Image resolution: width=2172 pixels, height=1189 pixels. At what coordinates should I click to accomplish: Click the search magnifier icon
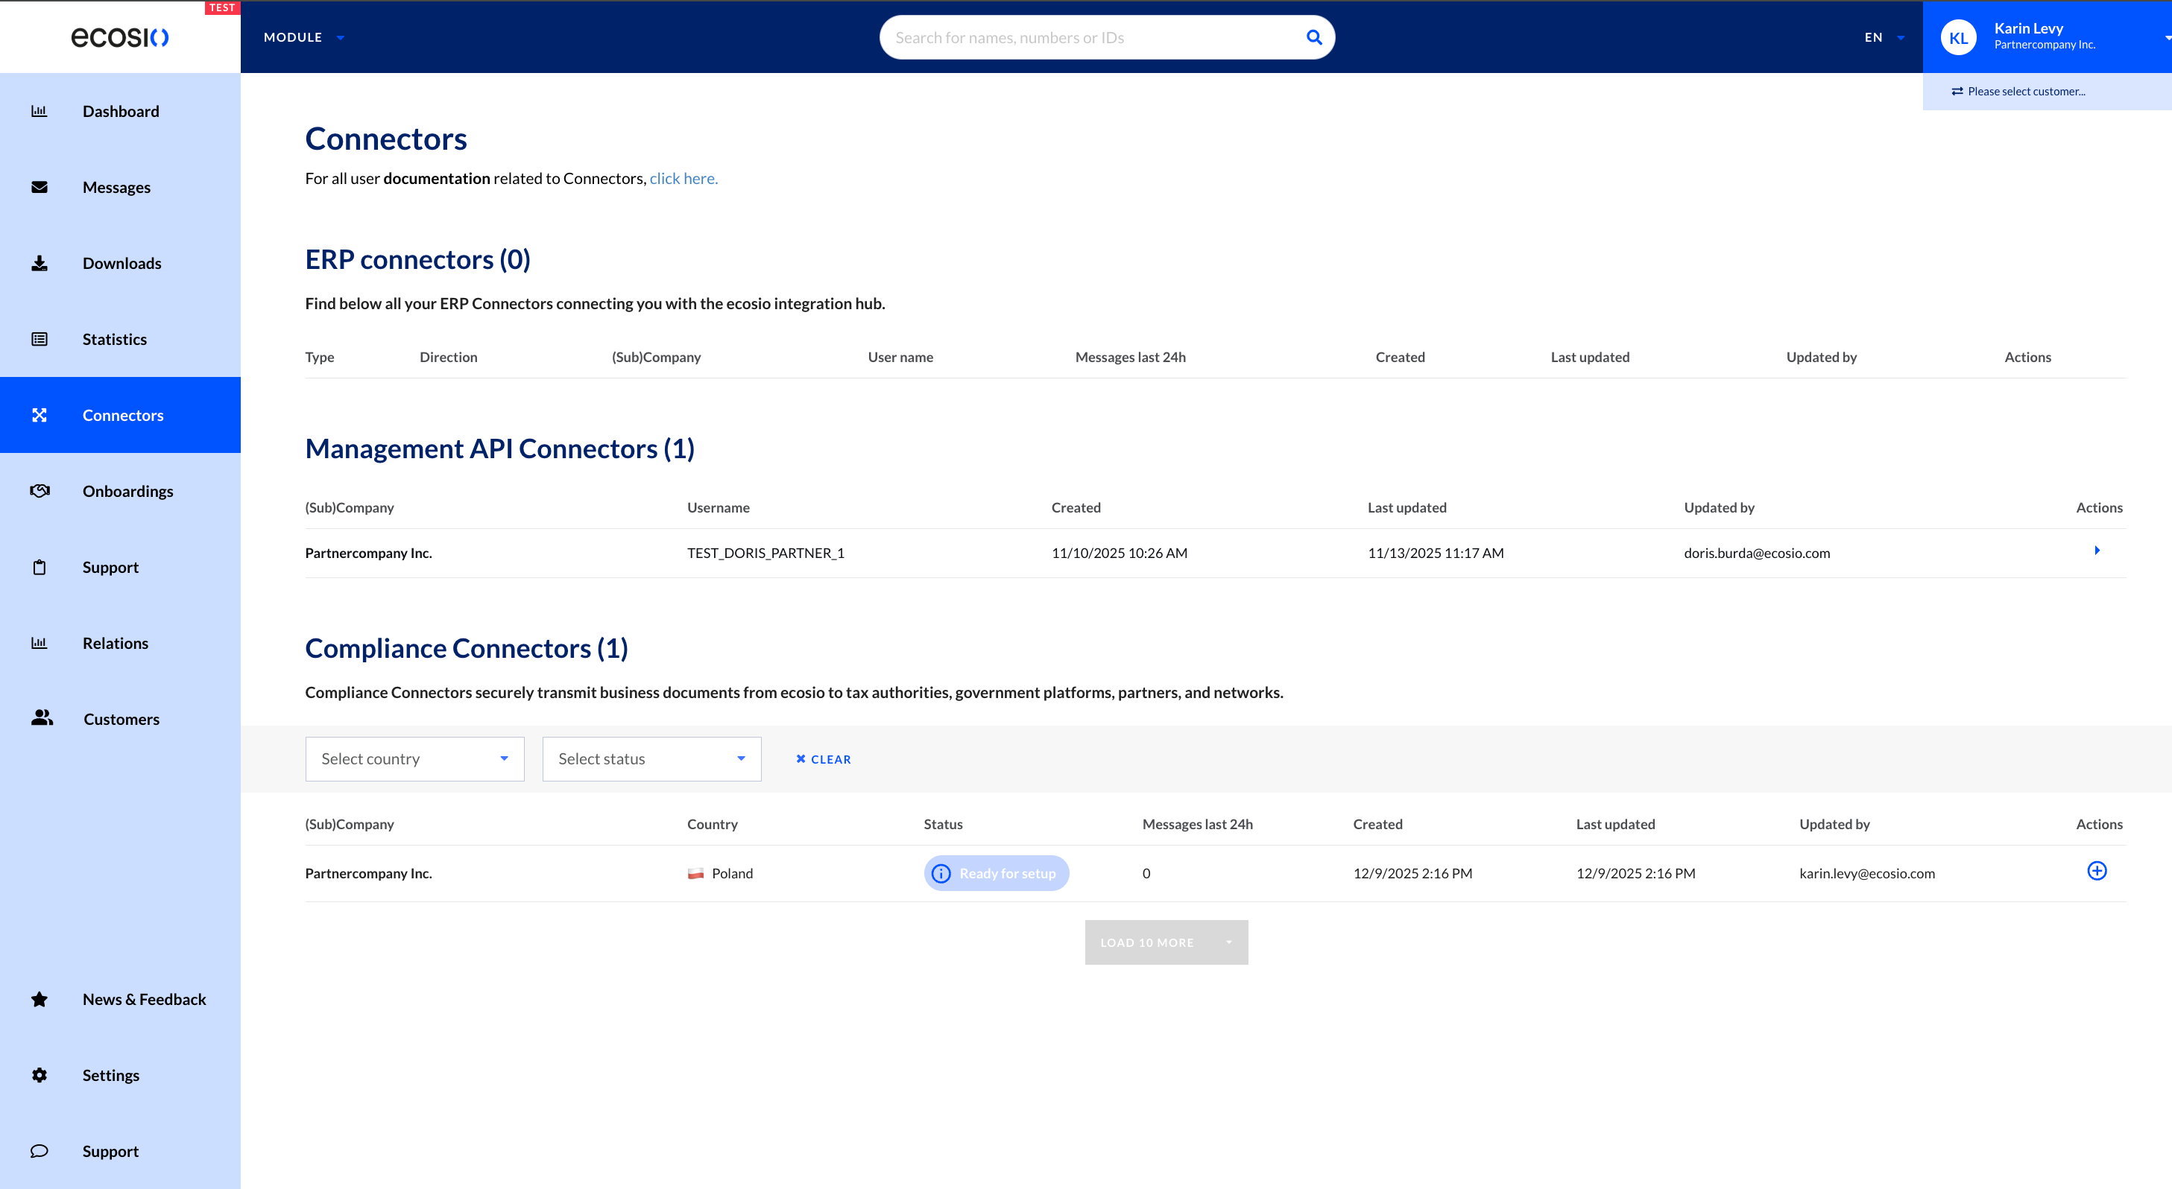pos(1313,37)
